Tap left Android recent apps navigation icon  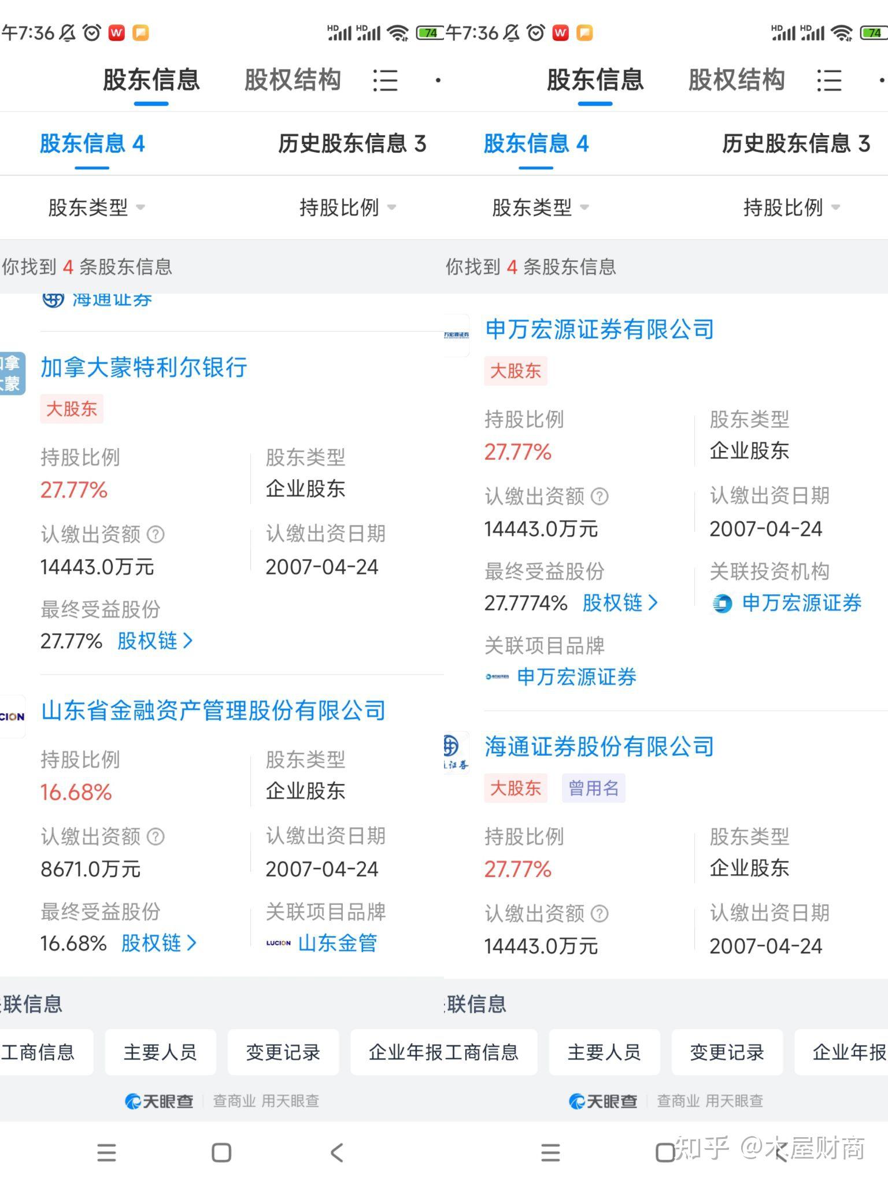pyautogui.click(x=106, y=1152)
